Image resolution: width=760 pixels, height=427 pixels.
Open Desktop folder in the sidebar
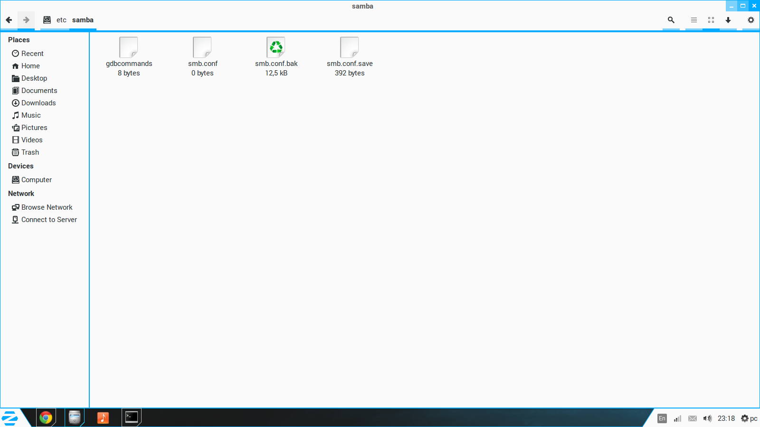click(45, 78)
